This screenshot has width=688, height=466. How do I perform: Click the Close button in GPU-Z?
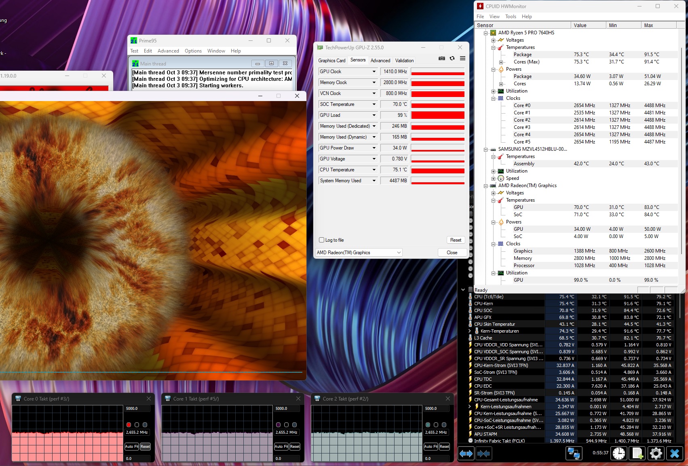452,253
